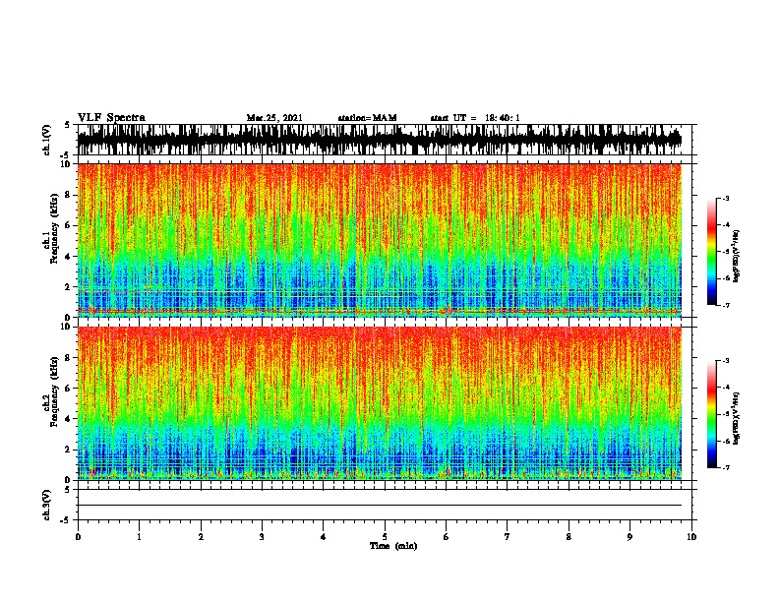Click the "-3" tick on the ch.1 colorbar
Viewport: 779px width, 602px height.
click(x=725, y=198)
